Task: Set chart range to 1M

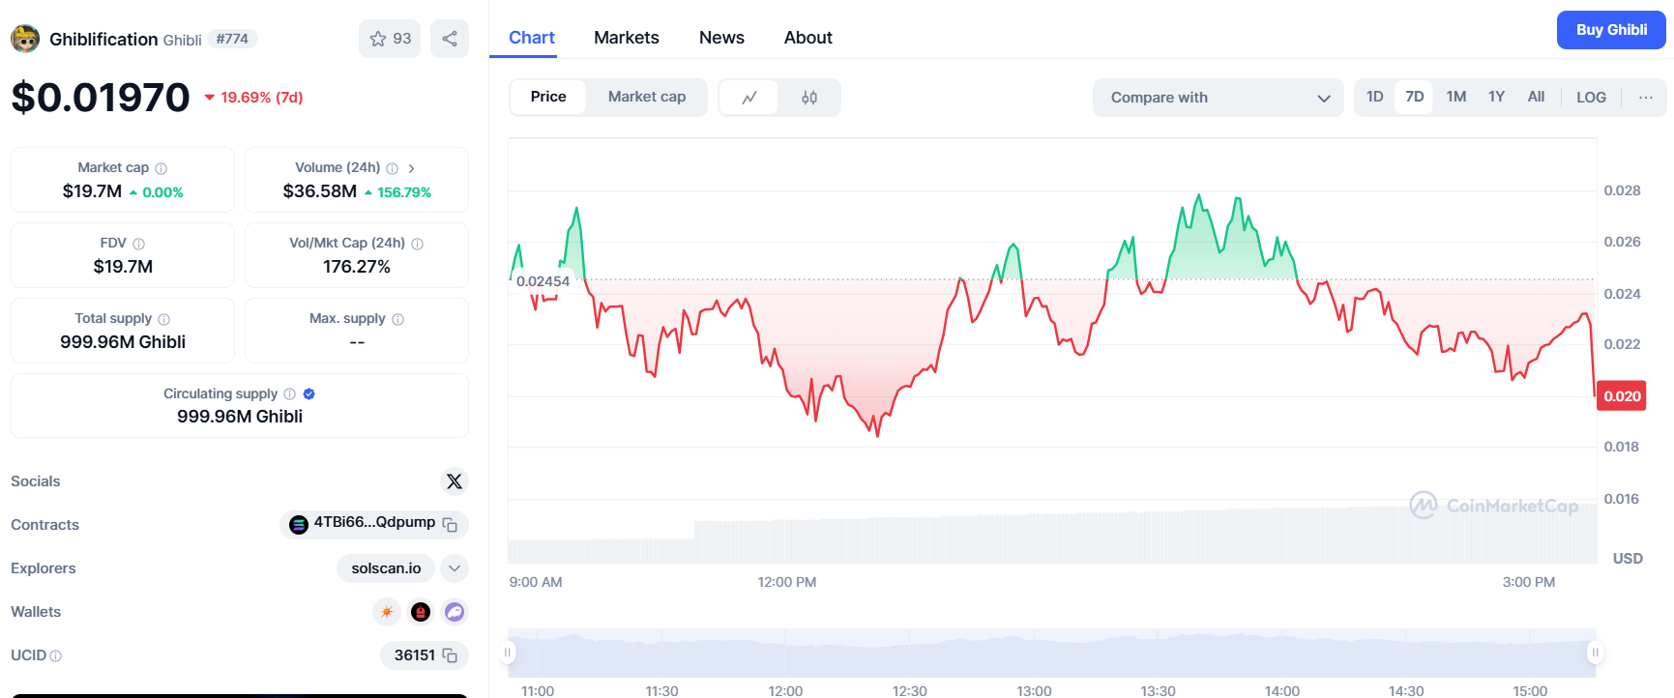Action: [1456, 97]
